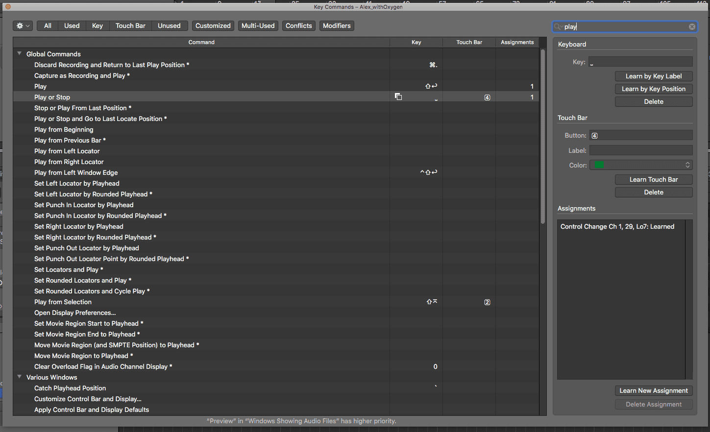710x432 pixels.
Task: Click the Touch Bar badge 4 on Play or Stop row
Action: click(x=487, y=97)
